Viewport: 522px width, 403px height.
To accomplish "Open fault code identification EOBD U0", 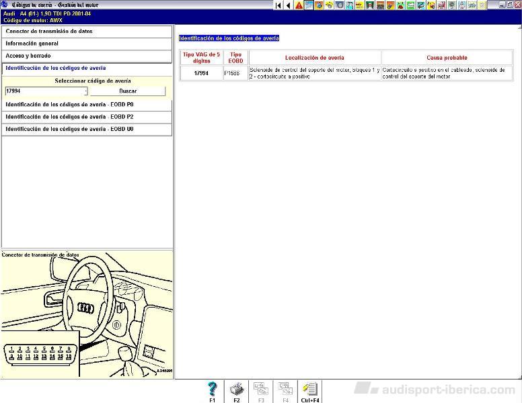I will (x=87, y=129).
